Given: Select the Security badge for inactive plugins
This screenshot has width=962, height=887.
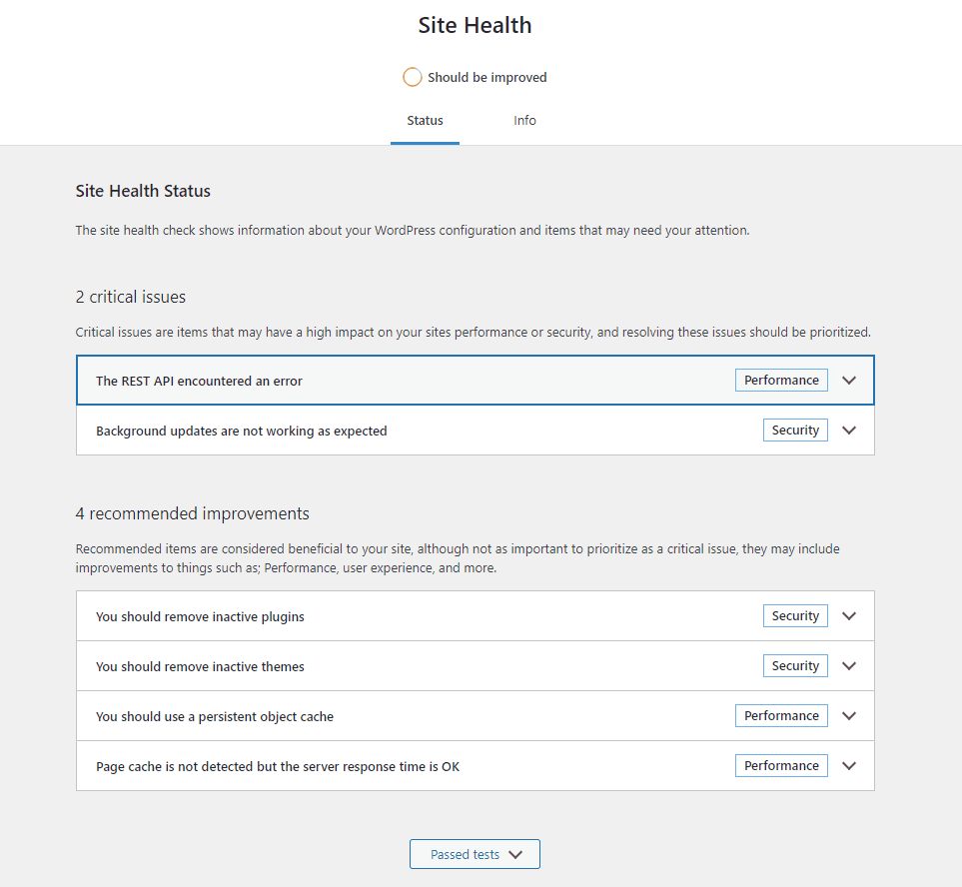Looking at the screenshot, I should pyautogui.click(x=795, y=615).
